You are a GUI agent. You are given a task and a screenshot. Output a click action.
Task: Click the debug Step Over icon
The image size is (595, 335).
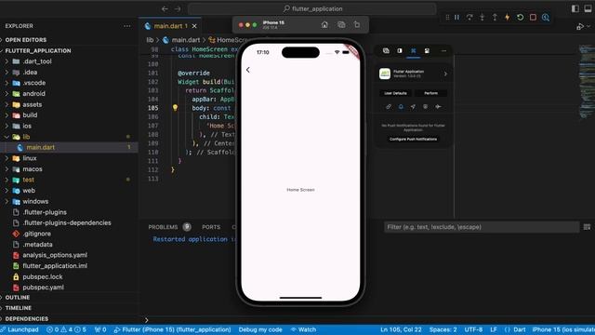469,18
